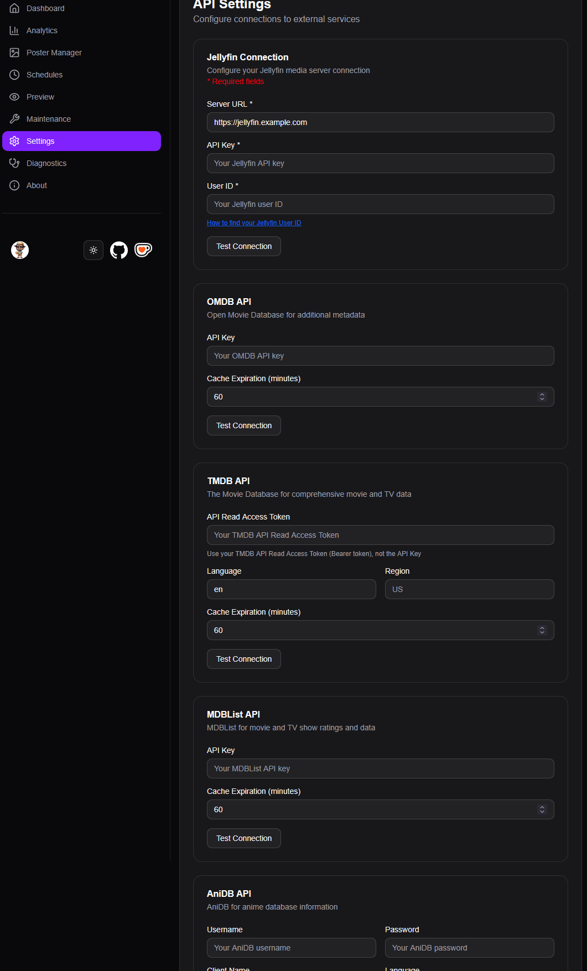Navigate to the Maintenance page
Image resolution: width=587 pixels, height=971 pixels.
(x=81, y=119)
